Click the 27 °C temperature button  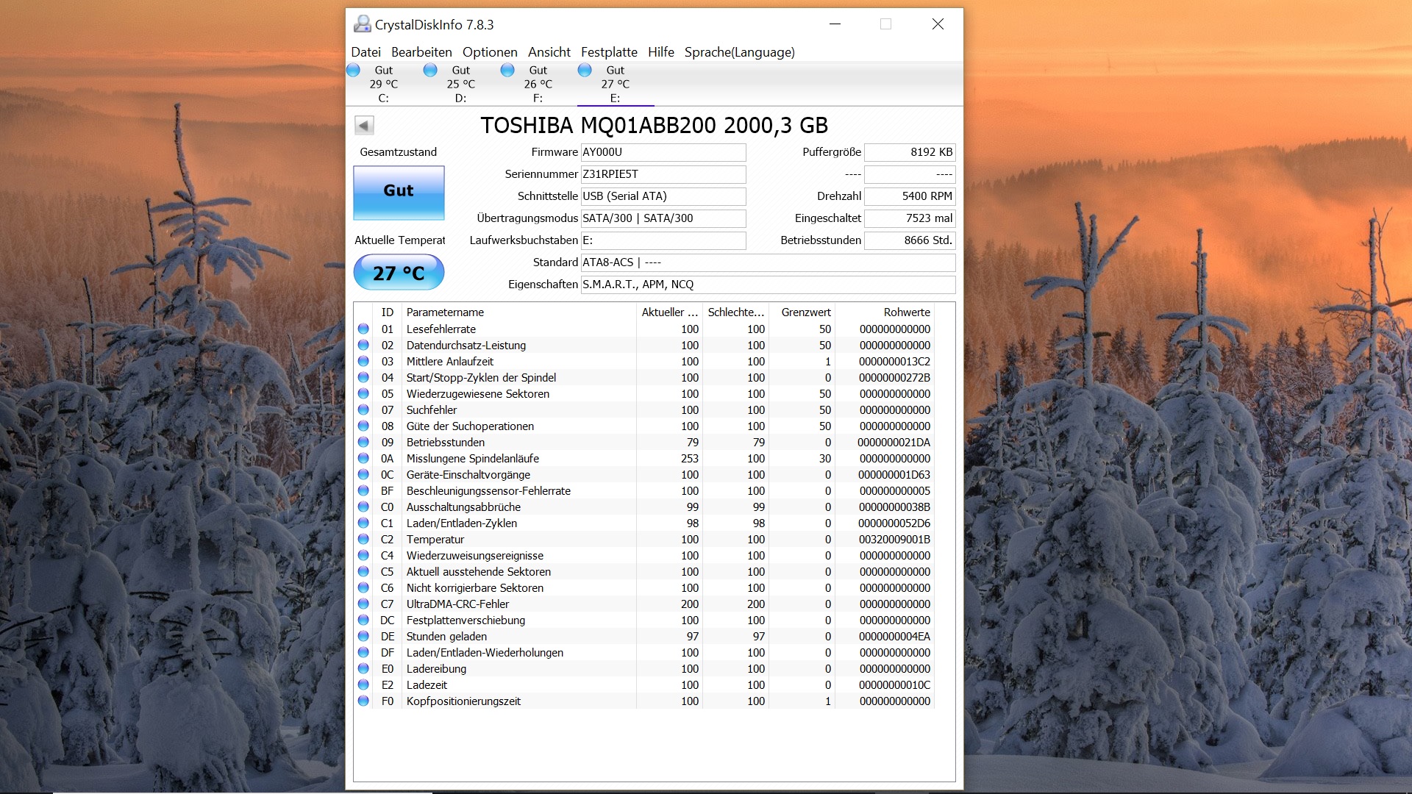pos(399,273)
